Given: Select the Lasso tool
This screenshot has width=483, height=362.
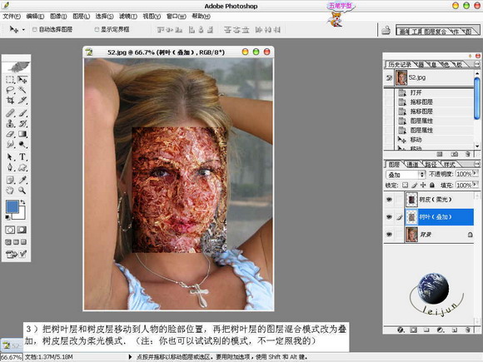Looking at the screenshot, I should click(x=10, y=90).
